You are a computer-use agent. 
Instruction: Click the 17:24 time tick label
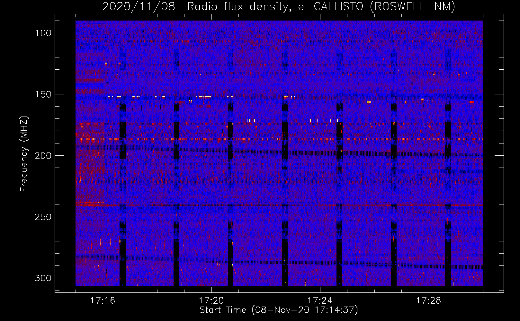320,301
